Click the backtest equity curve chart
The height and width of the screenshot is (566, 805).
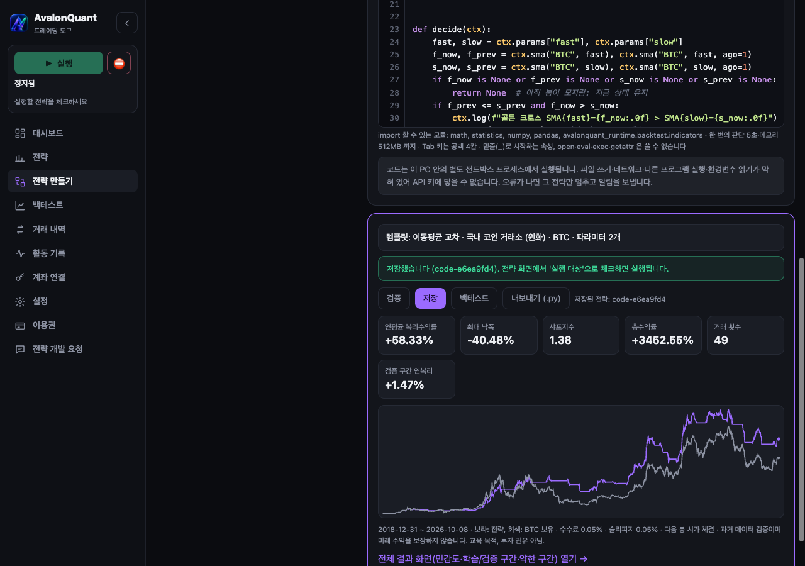[x=581, y=462]
